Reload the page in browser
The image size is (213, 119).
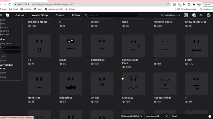pos(10,4)
